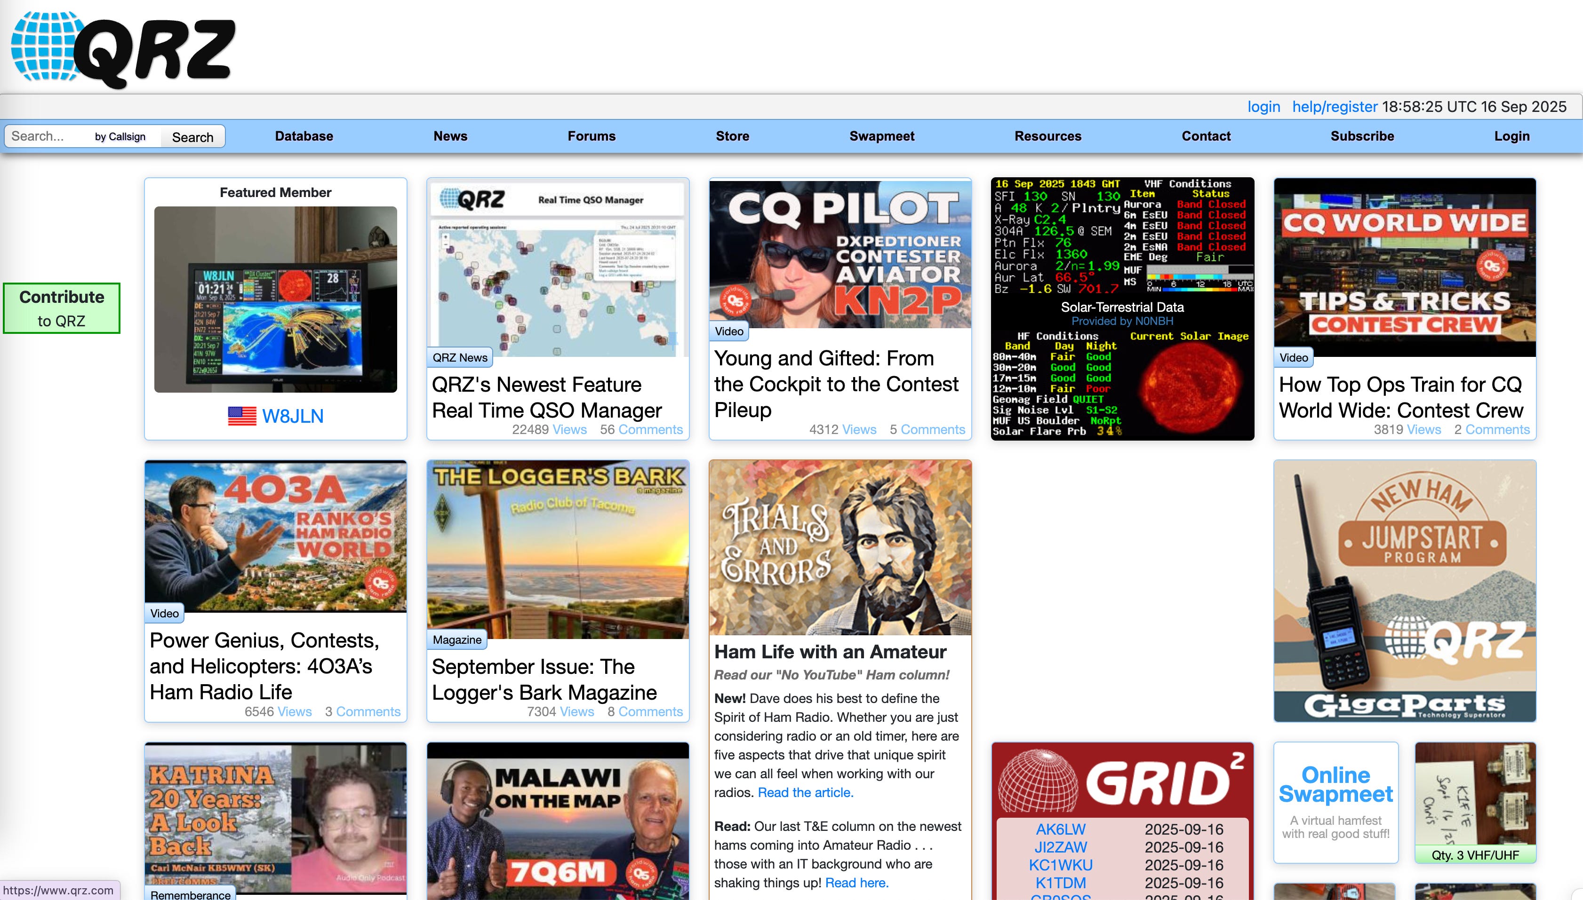Click the QRZ News tag label

pyautogui.click(x=460, y=357)
